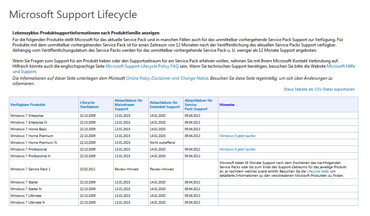Screen dimensions: 370x216
Task: Select the 'Windows 7 Enterprise' product cell
Action: click(x=44, y=115)
